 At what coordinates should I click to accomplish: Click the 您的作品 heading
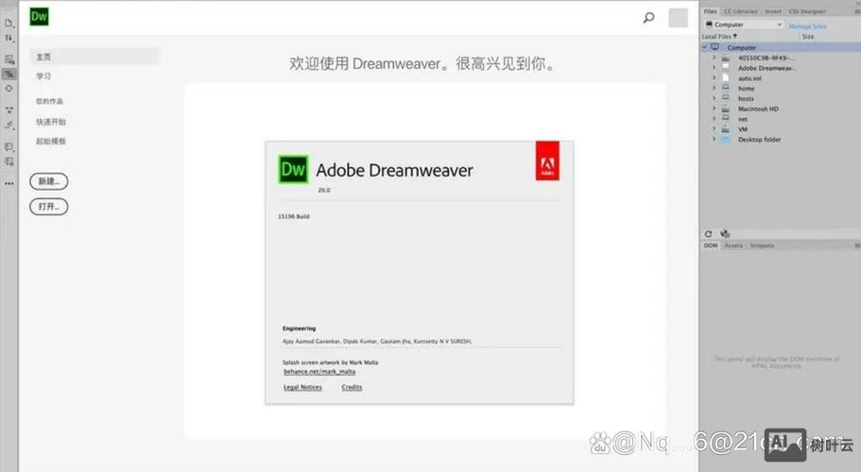pos(49,101)
